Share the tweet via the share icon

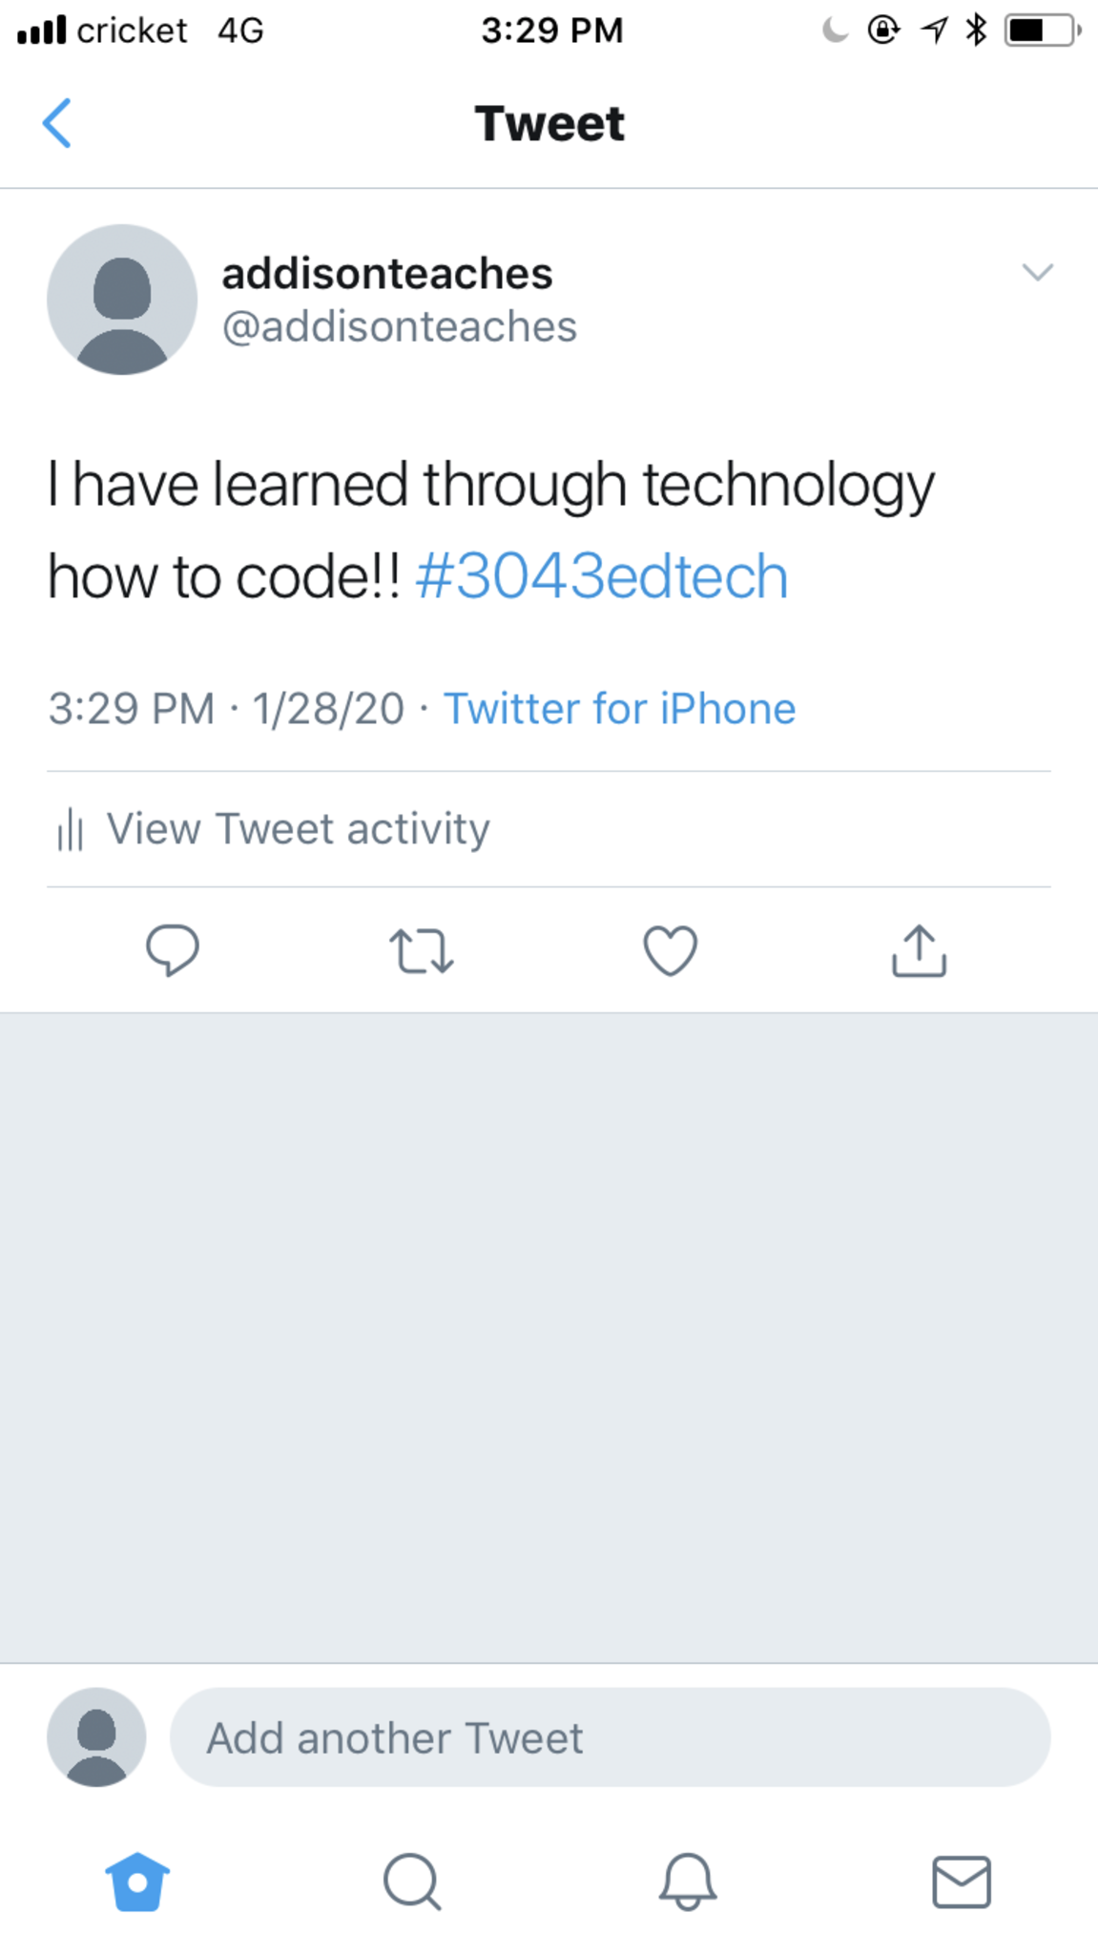click(919, 950)
